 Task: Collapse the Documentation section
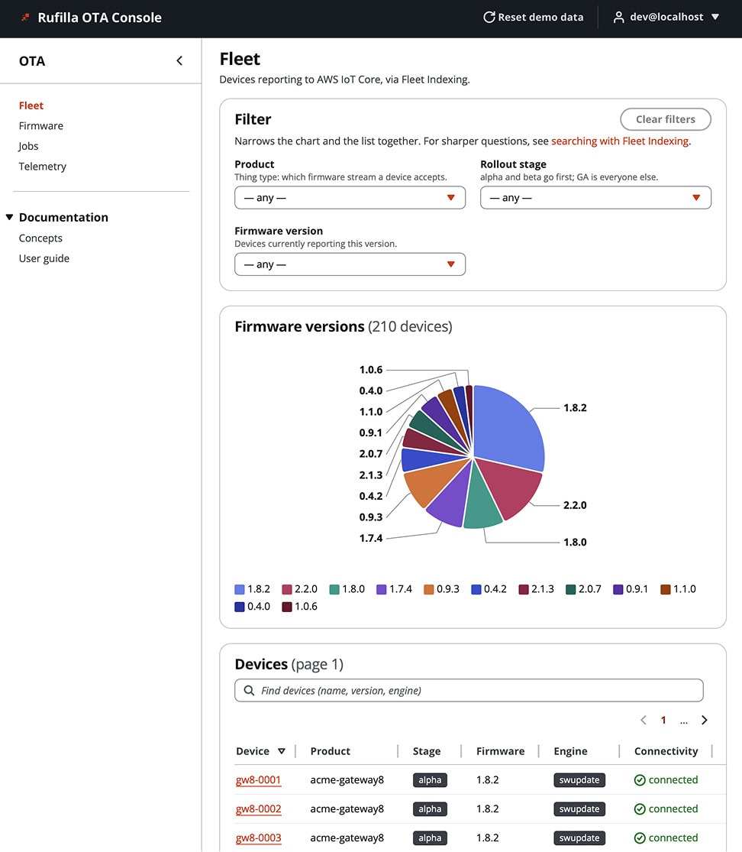pos(9,217)
